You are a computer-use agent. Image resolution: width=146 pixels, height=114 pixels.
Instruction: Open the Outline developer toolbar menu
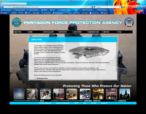click(x=69, y=13)
